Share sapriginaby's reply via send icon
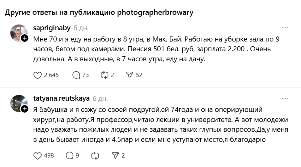The width and height of the screenshot is (301, 167). (129, 75)
